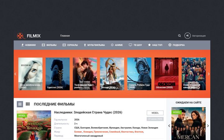Image resolution: width=224 pixels, height=140 pixels.
Task: Click the Фэнтези genre link
Action: coord(139,132)
